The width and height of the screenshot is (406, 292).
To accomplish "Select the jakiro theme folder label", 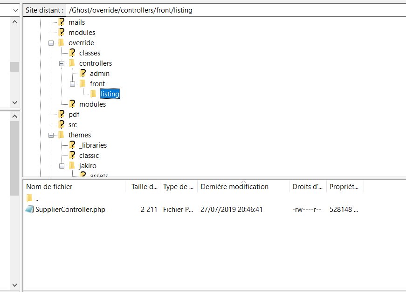I will pos(88,166).
